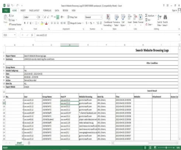Open Sort & Filter menu

(160, 20)
